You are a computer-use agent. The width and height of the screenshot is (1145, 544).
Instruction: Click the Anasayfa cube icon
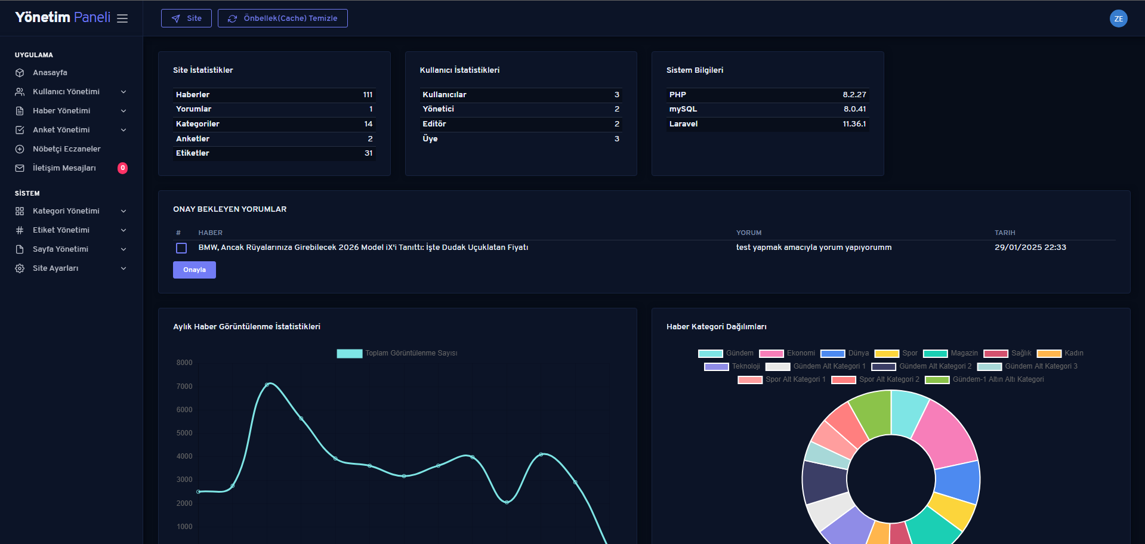coord(20,73)
